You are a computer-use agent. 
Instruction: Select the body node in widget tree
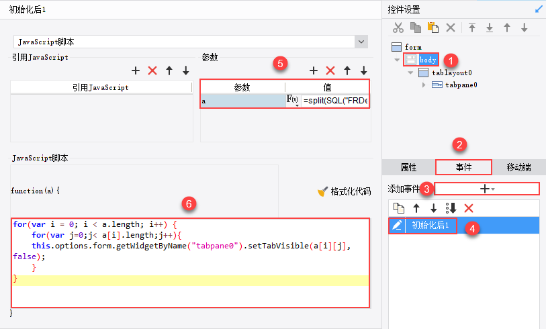421,60
